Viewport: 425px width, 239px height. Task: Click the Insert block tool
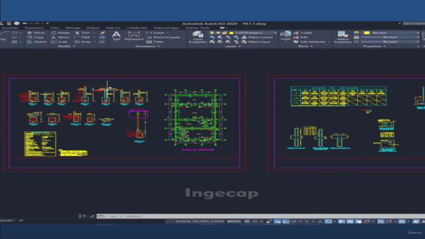coord(286,36)
